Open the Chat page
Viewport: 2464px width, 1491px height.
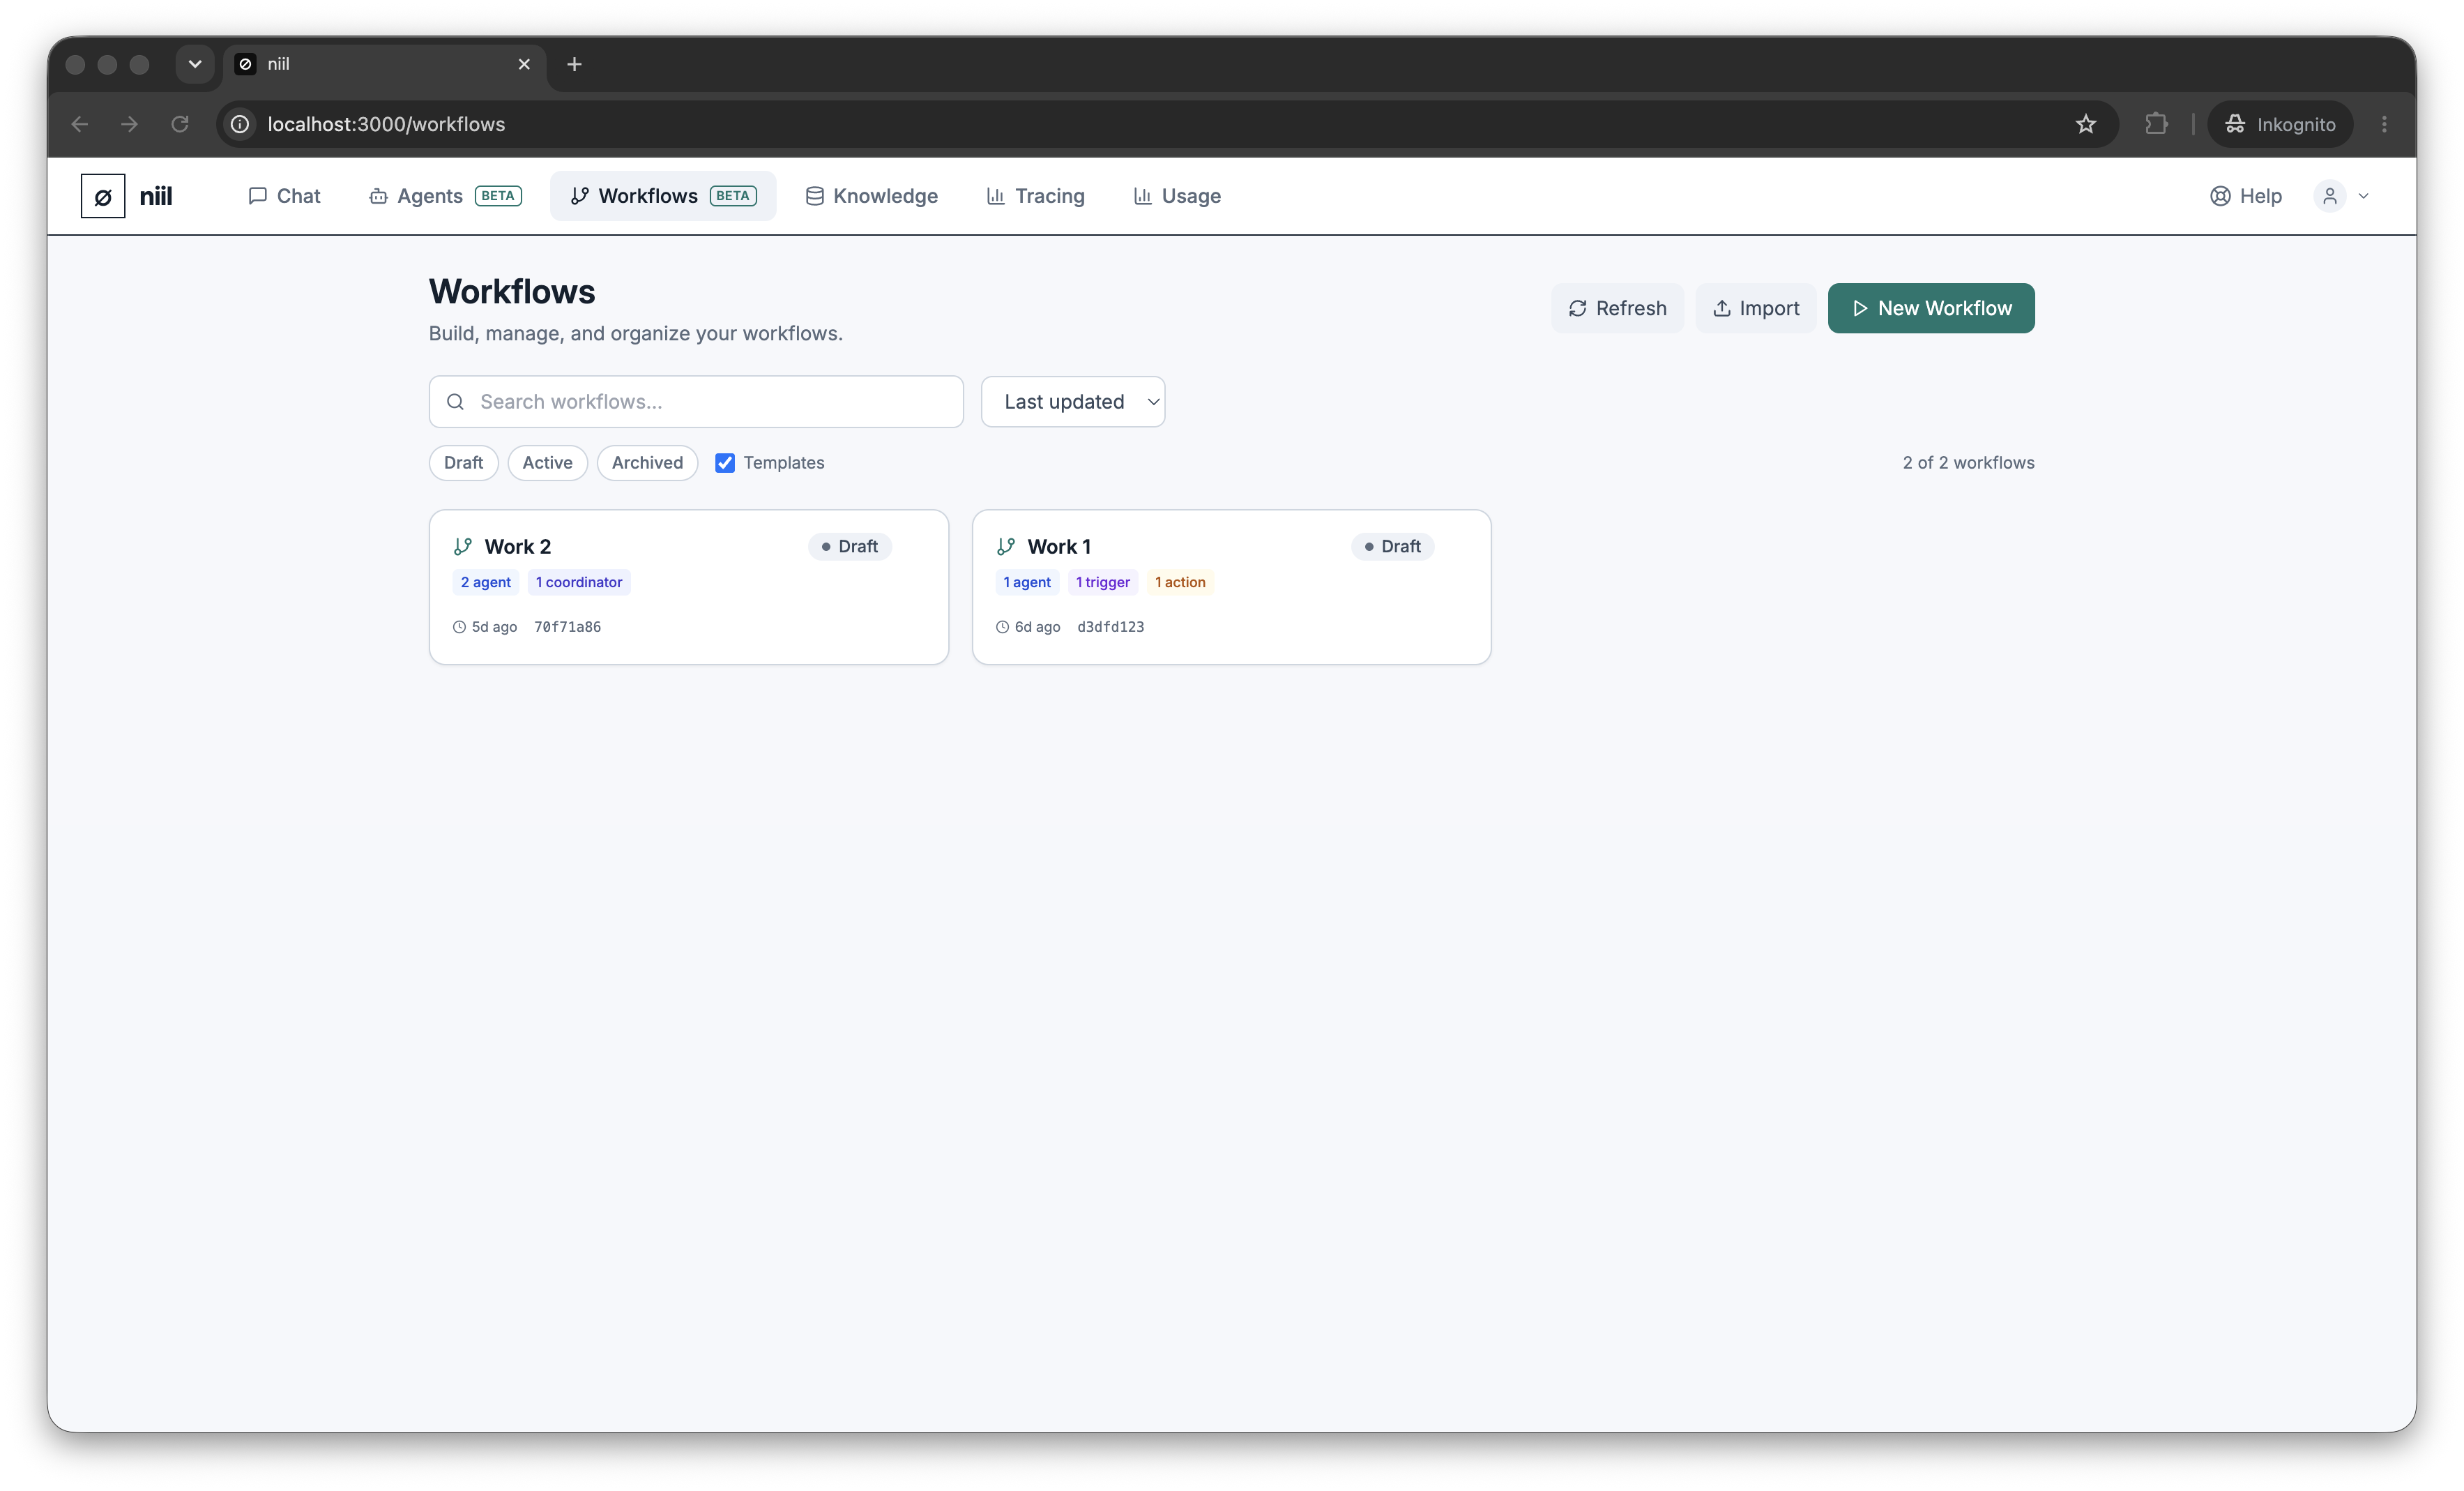click(284, 196)
